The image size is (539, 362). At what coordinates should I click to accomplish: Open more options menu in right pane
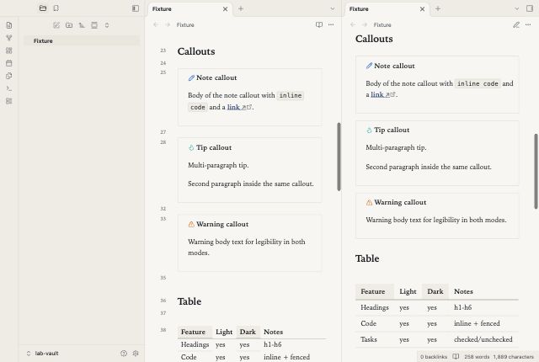(x=528, y=24)
